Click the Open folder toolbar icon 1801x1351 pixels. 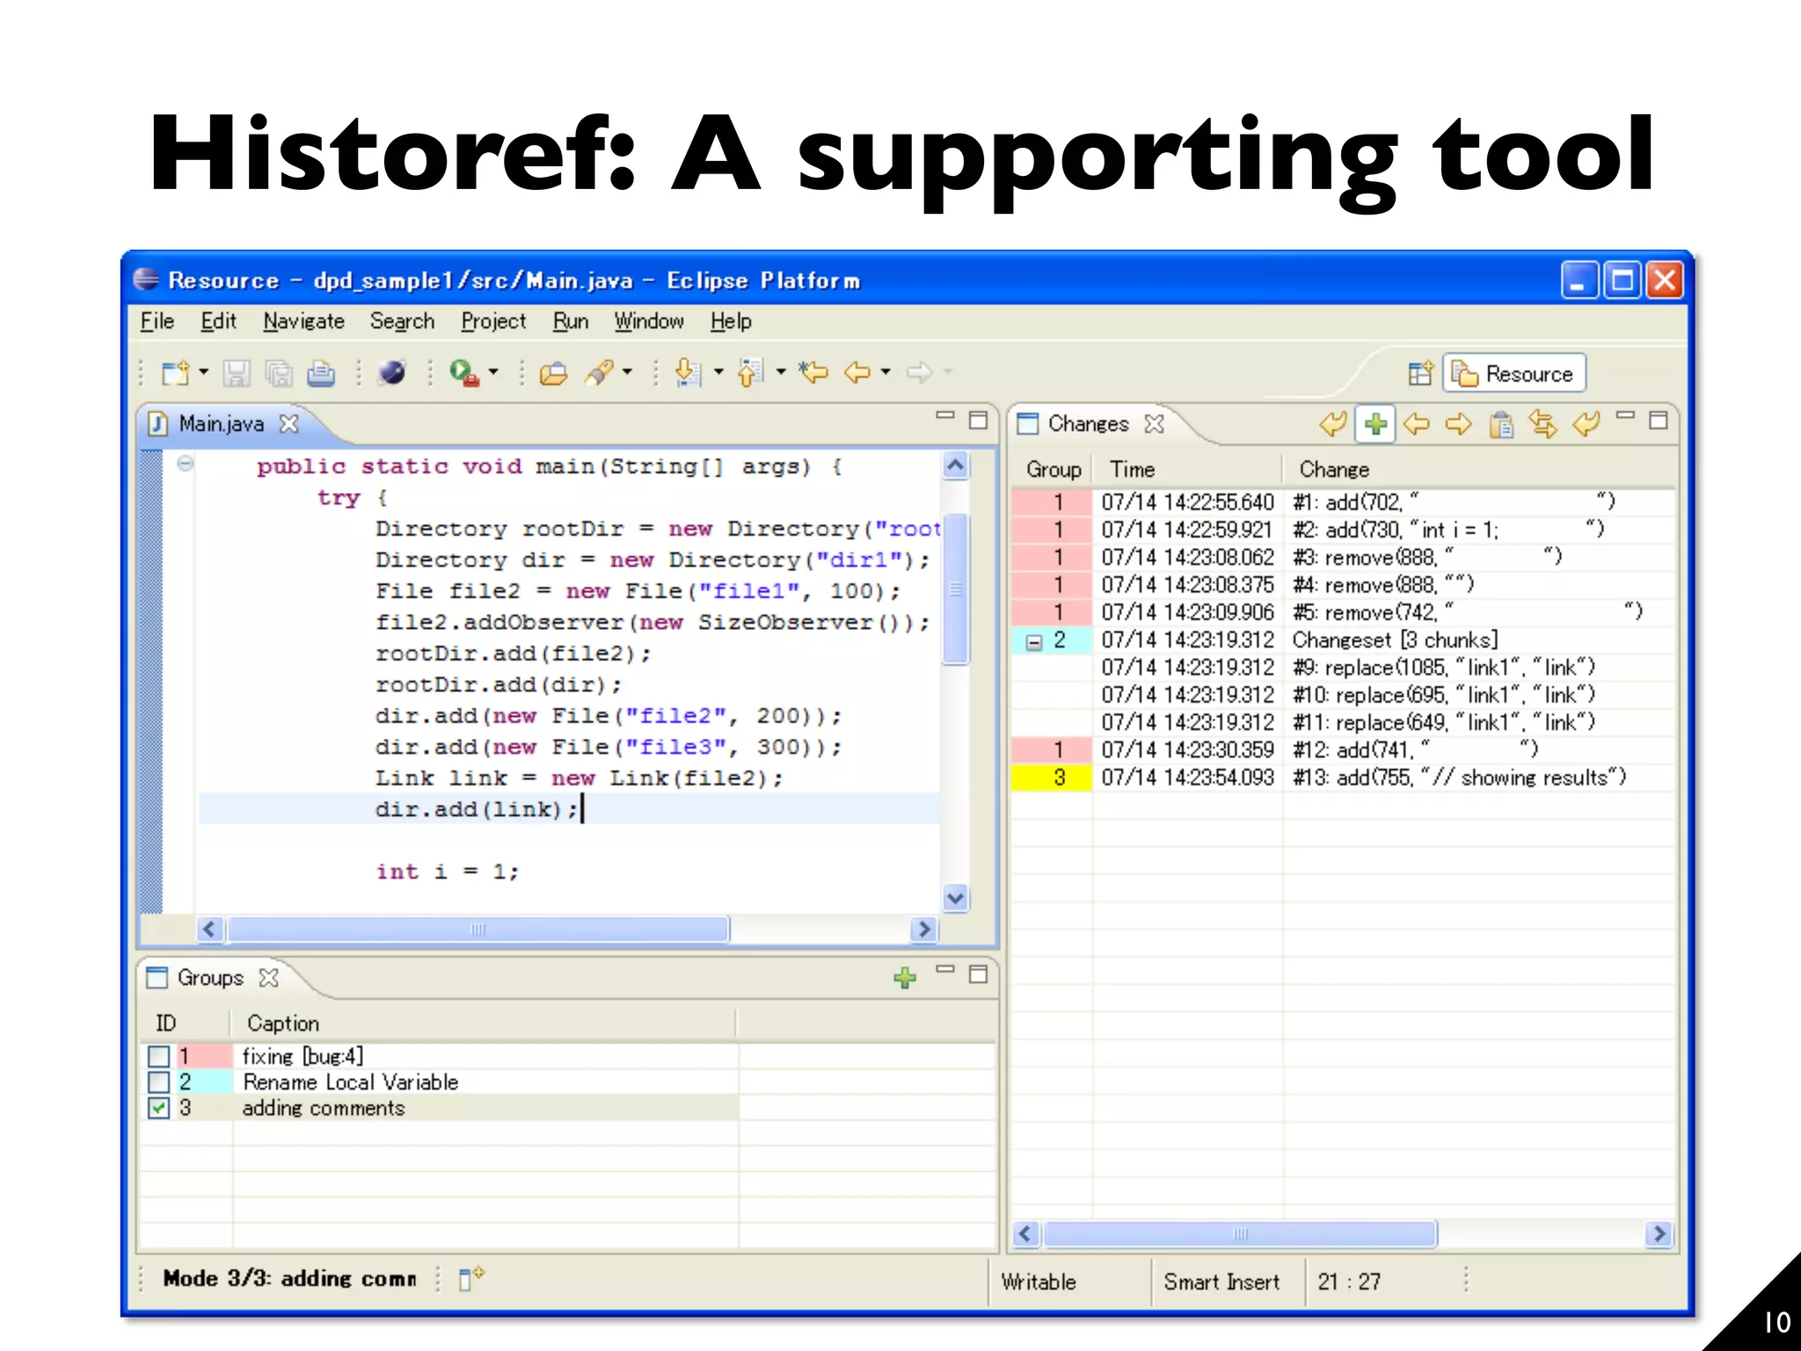pos(553,373)
